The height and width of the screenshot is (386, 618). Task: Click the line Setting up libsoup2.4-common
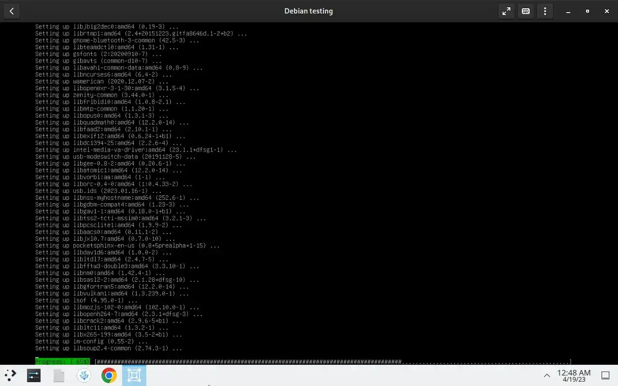tap(109, 348)
